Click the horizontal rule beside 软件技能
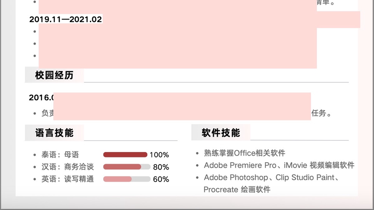Viewport: 374px width, 210px height. point(299,140)
